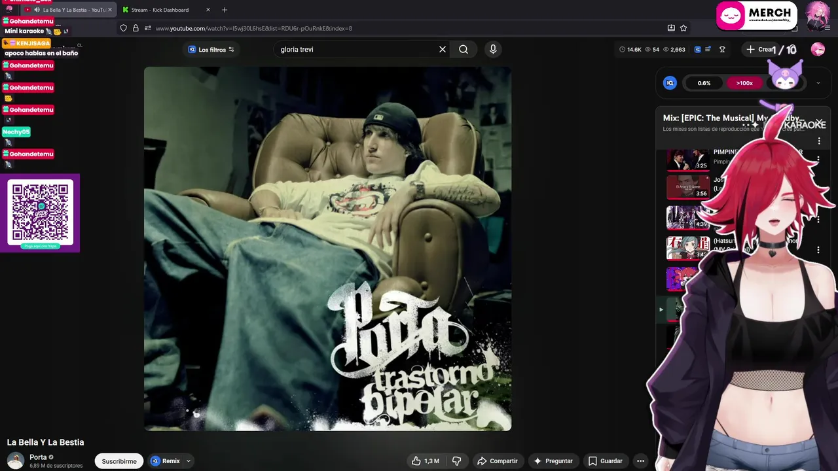This screenshot has height=471, width=838.
Task: Open the Los filtros button
Action: point(211,50)
